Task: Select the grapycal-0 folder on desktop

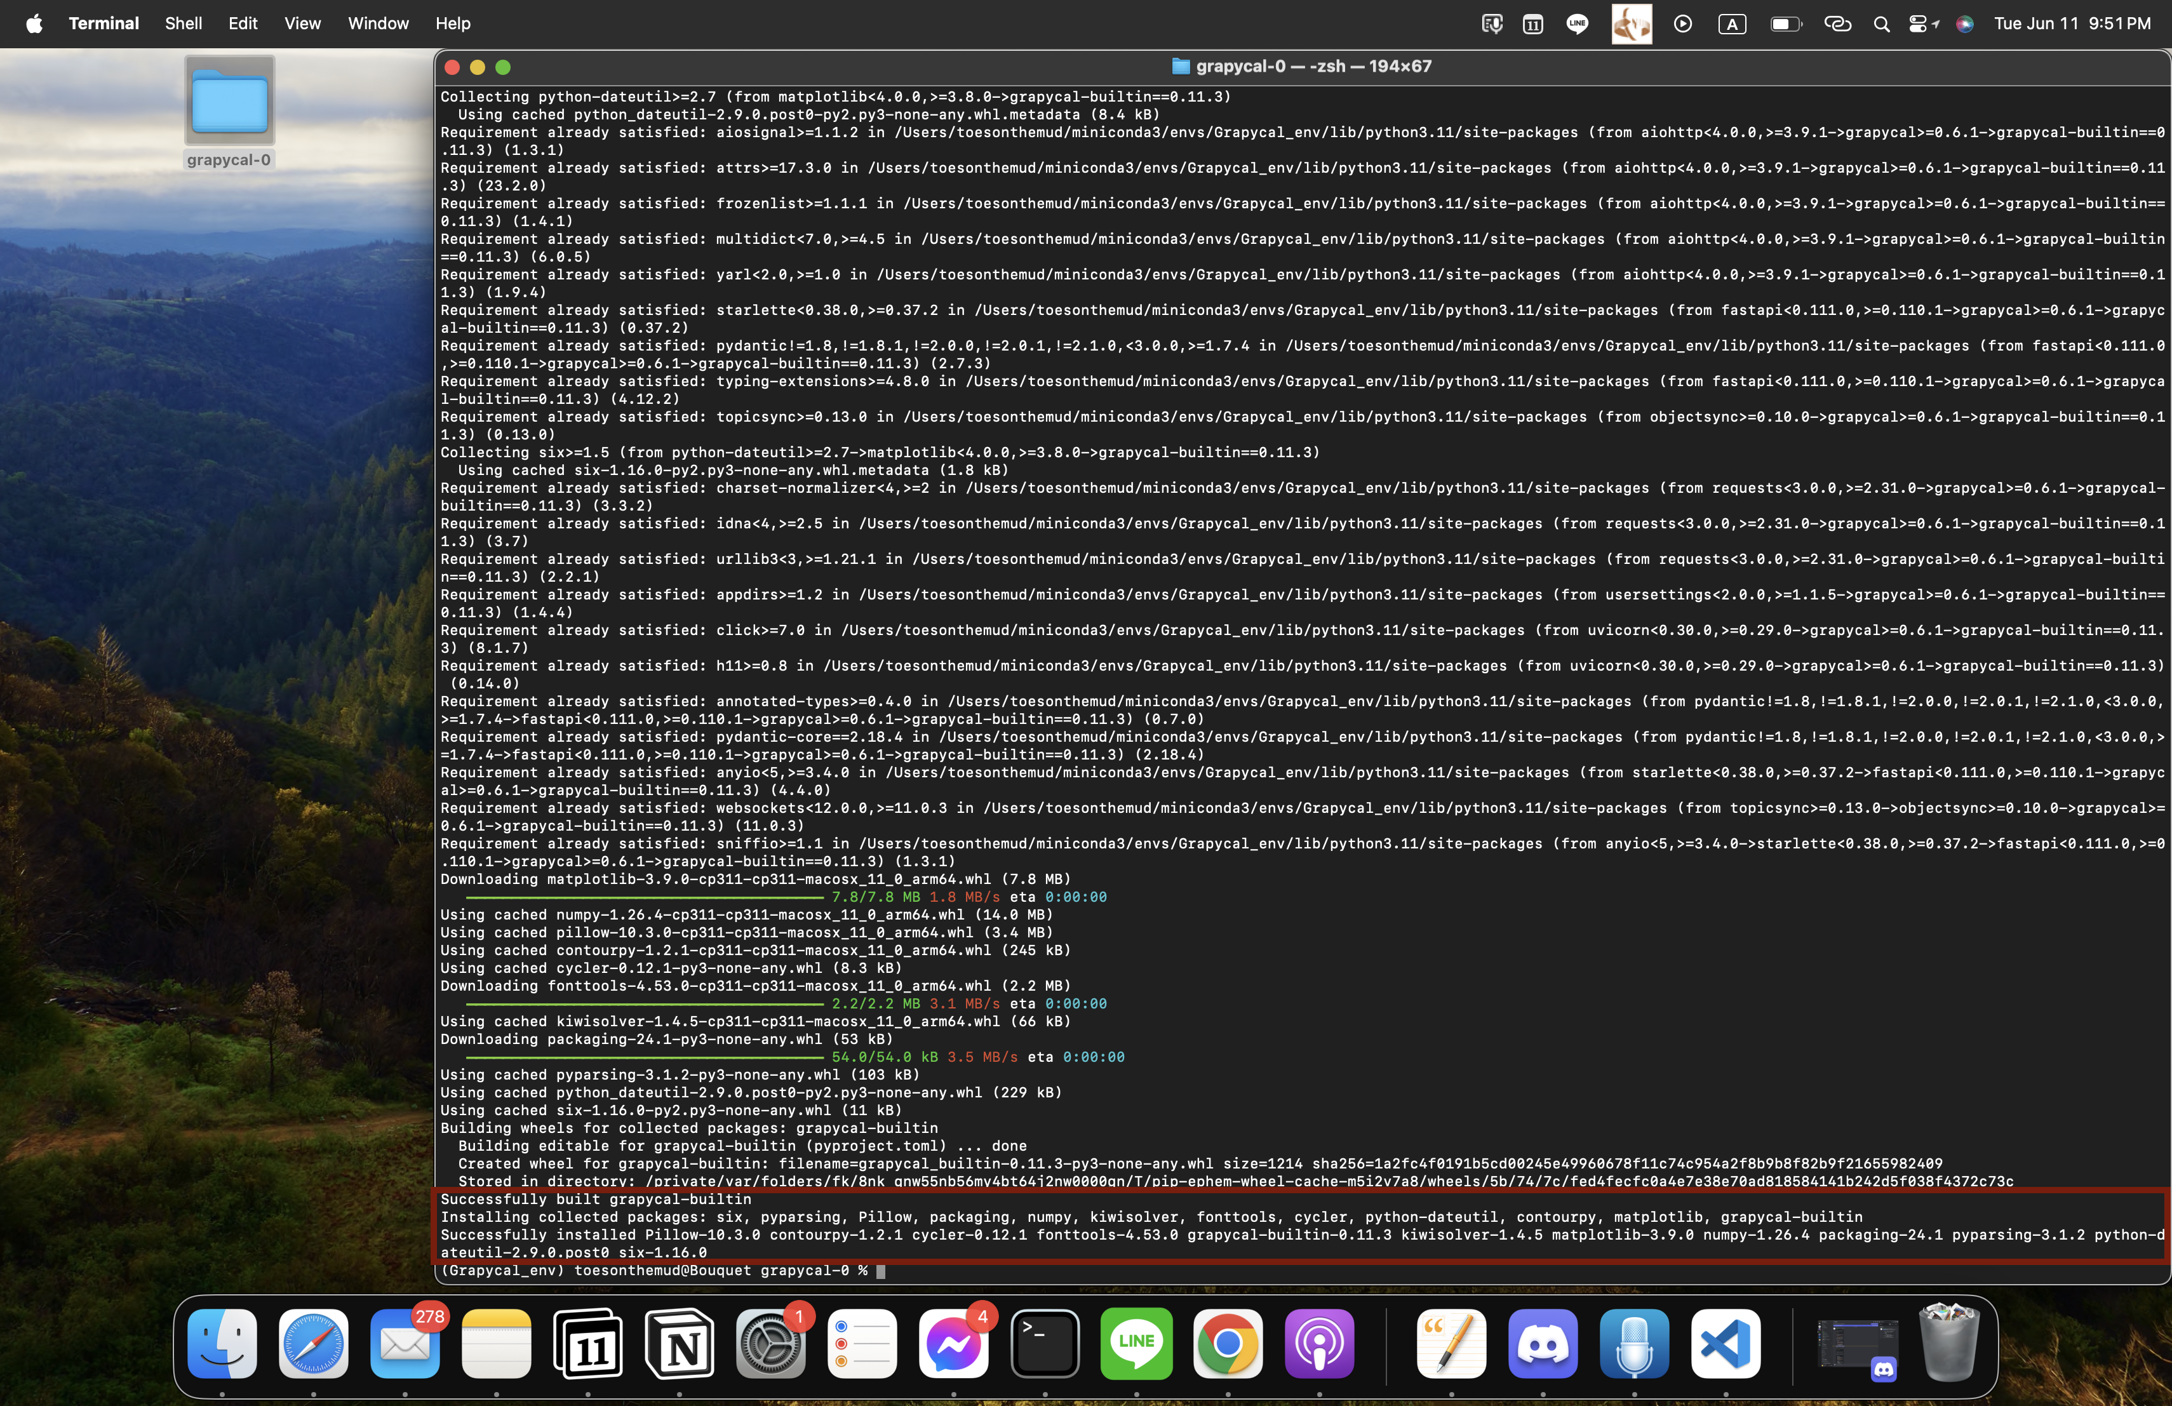Action: (229, 112)
